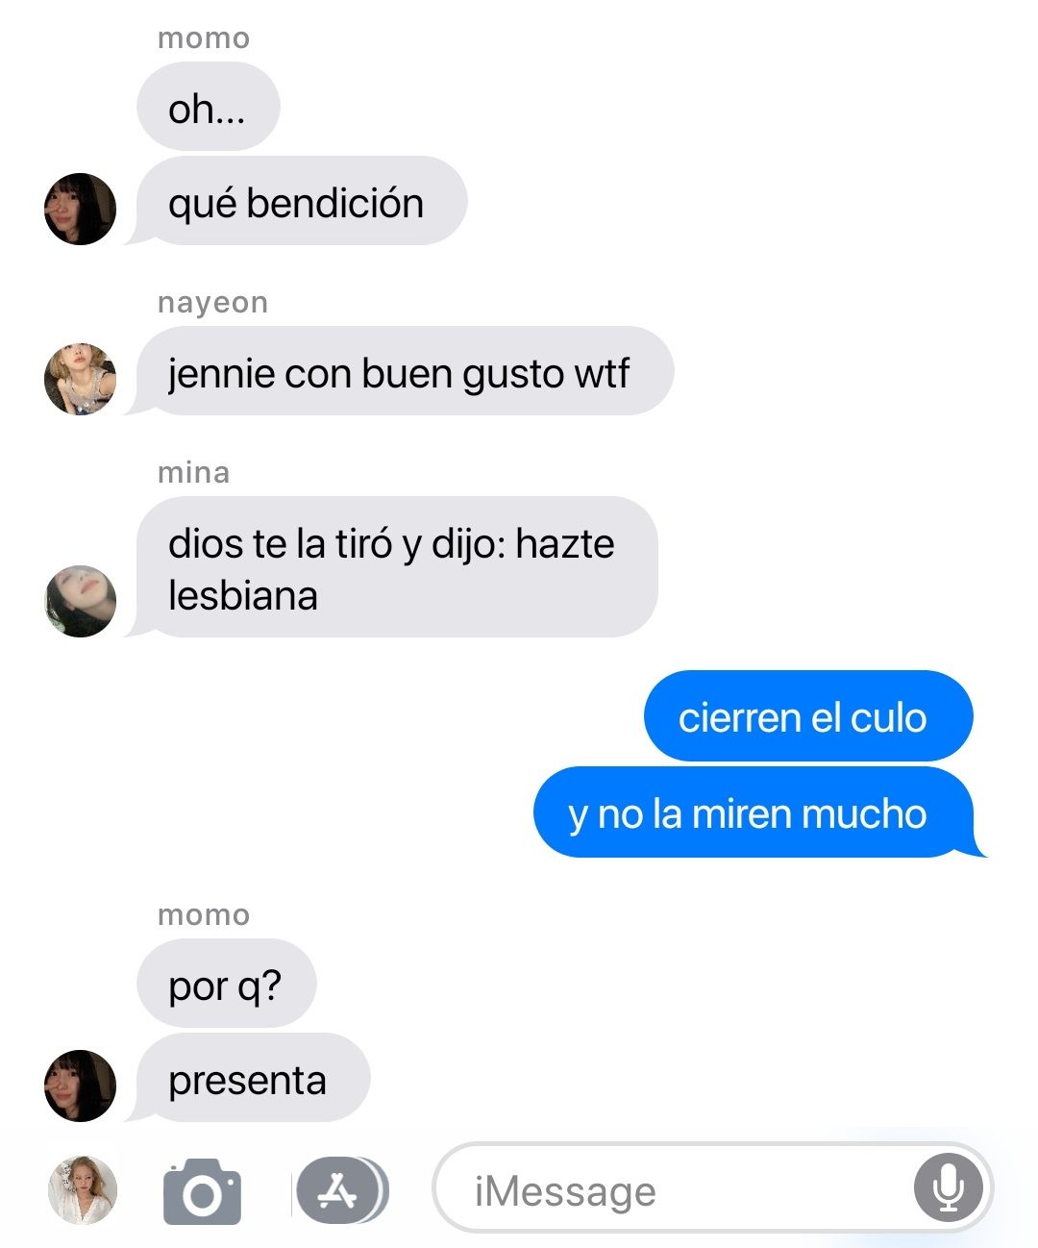Select the blue 'y no la miren mucho' bubble
Image resolution: width=1038 pixels, height=1248 pixels.
(757, 812)
